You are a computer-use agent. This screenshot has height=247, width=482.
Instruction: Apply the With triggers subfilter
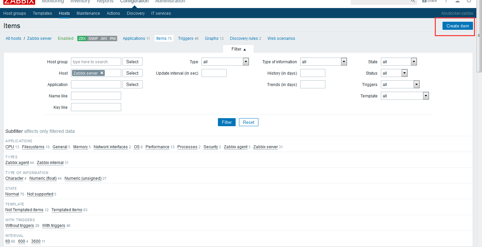tap(54, 226)
